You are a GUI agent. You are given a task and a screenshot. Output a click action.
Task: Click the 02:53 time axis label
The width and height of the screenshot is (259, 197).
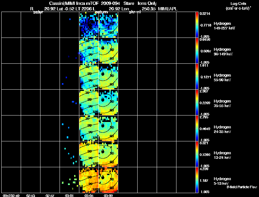[30, 195]
